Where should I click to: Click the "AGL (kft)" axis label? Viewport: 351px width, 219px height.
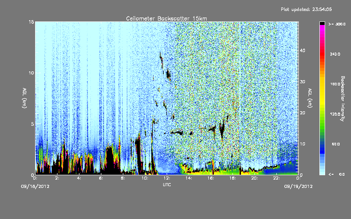(310, 98)
